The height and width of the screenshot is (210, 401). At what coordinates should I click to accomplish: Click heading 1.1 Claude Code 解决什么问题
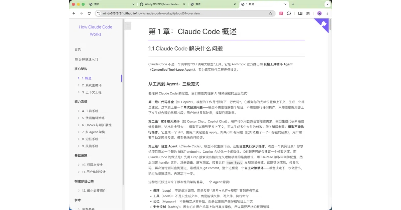click(185, 48)
